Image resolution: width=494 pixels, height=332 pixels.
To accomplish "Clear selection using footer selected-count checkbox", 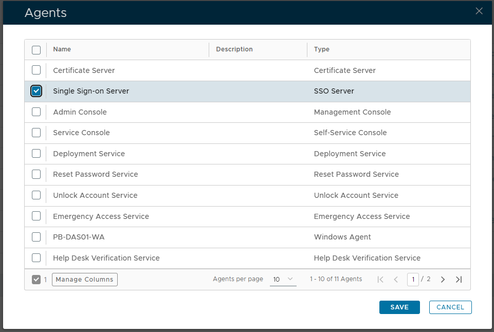I will [36, 280].
